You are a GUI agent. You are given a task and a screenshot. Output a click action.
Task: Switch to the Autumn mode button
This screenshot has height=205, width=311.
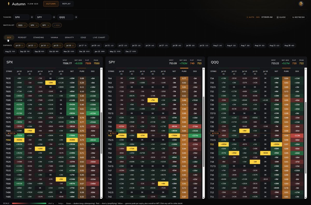pos(51,4)
